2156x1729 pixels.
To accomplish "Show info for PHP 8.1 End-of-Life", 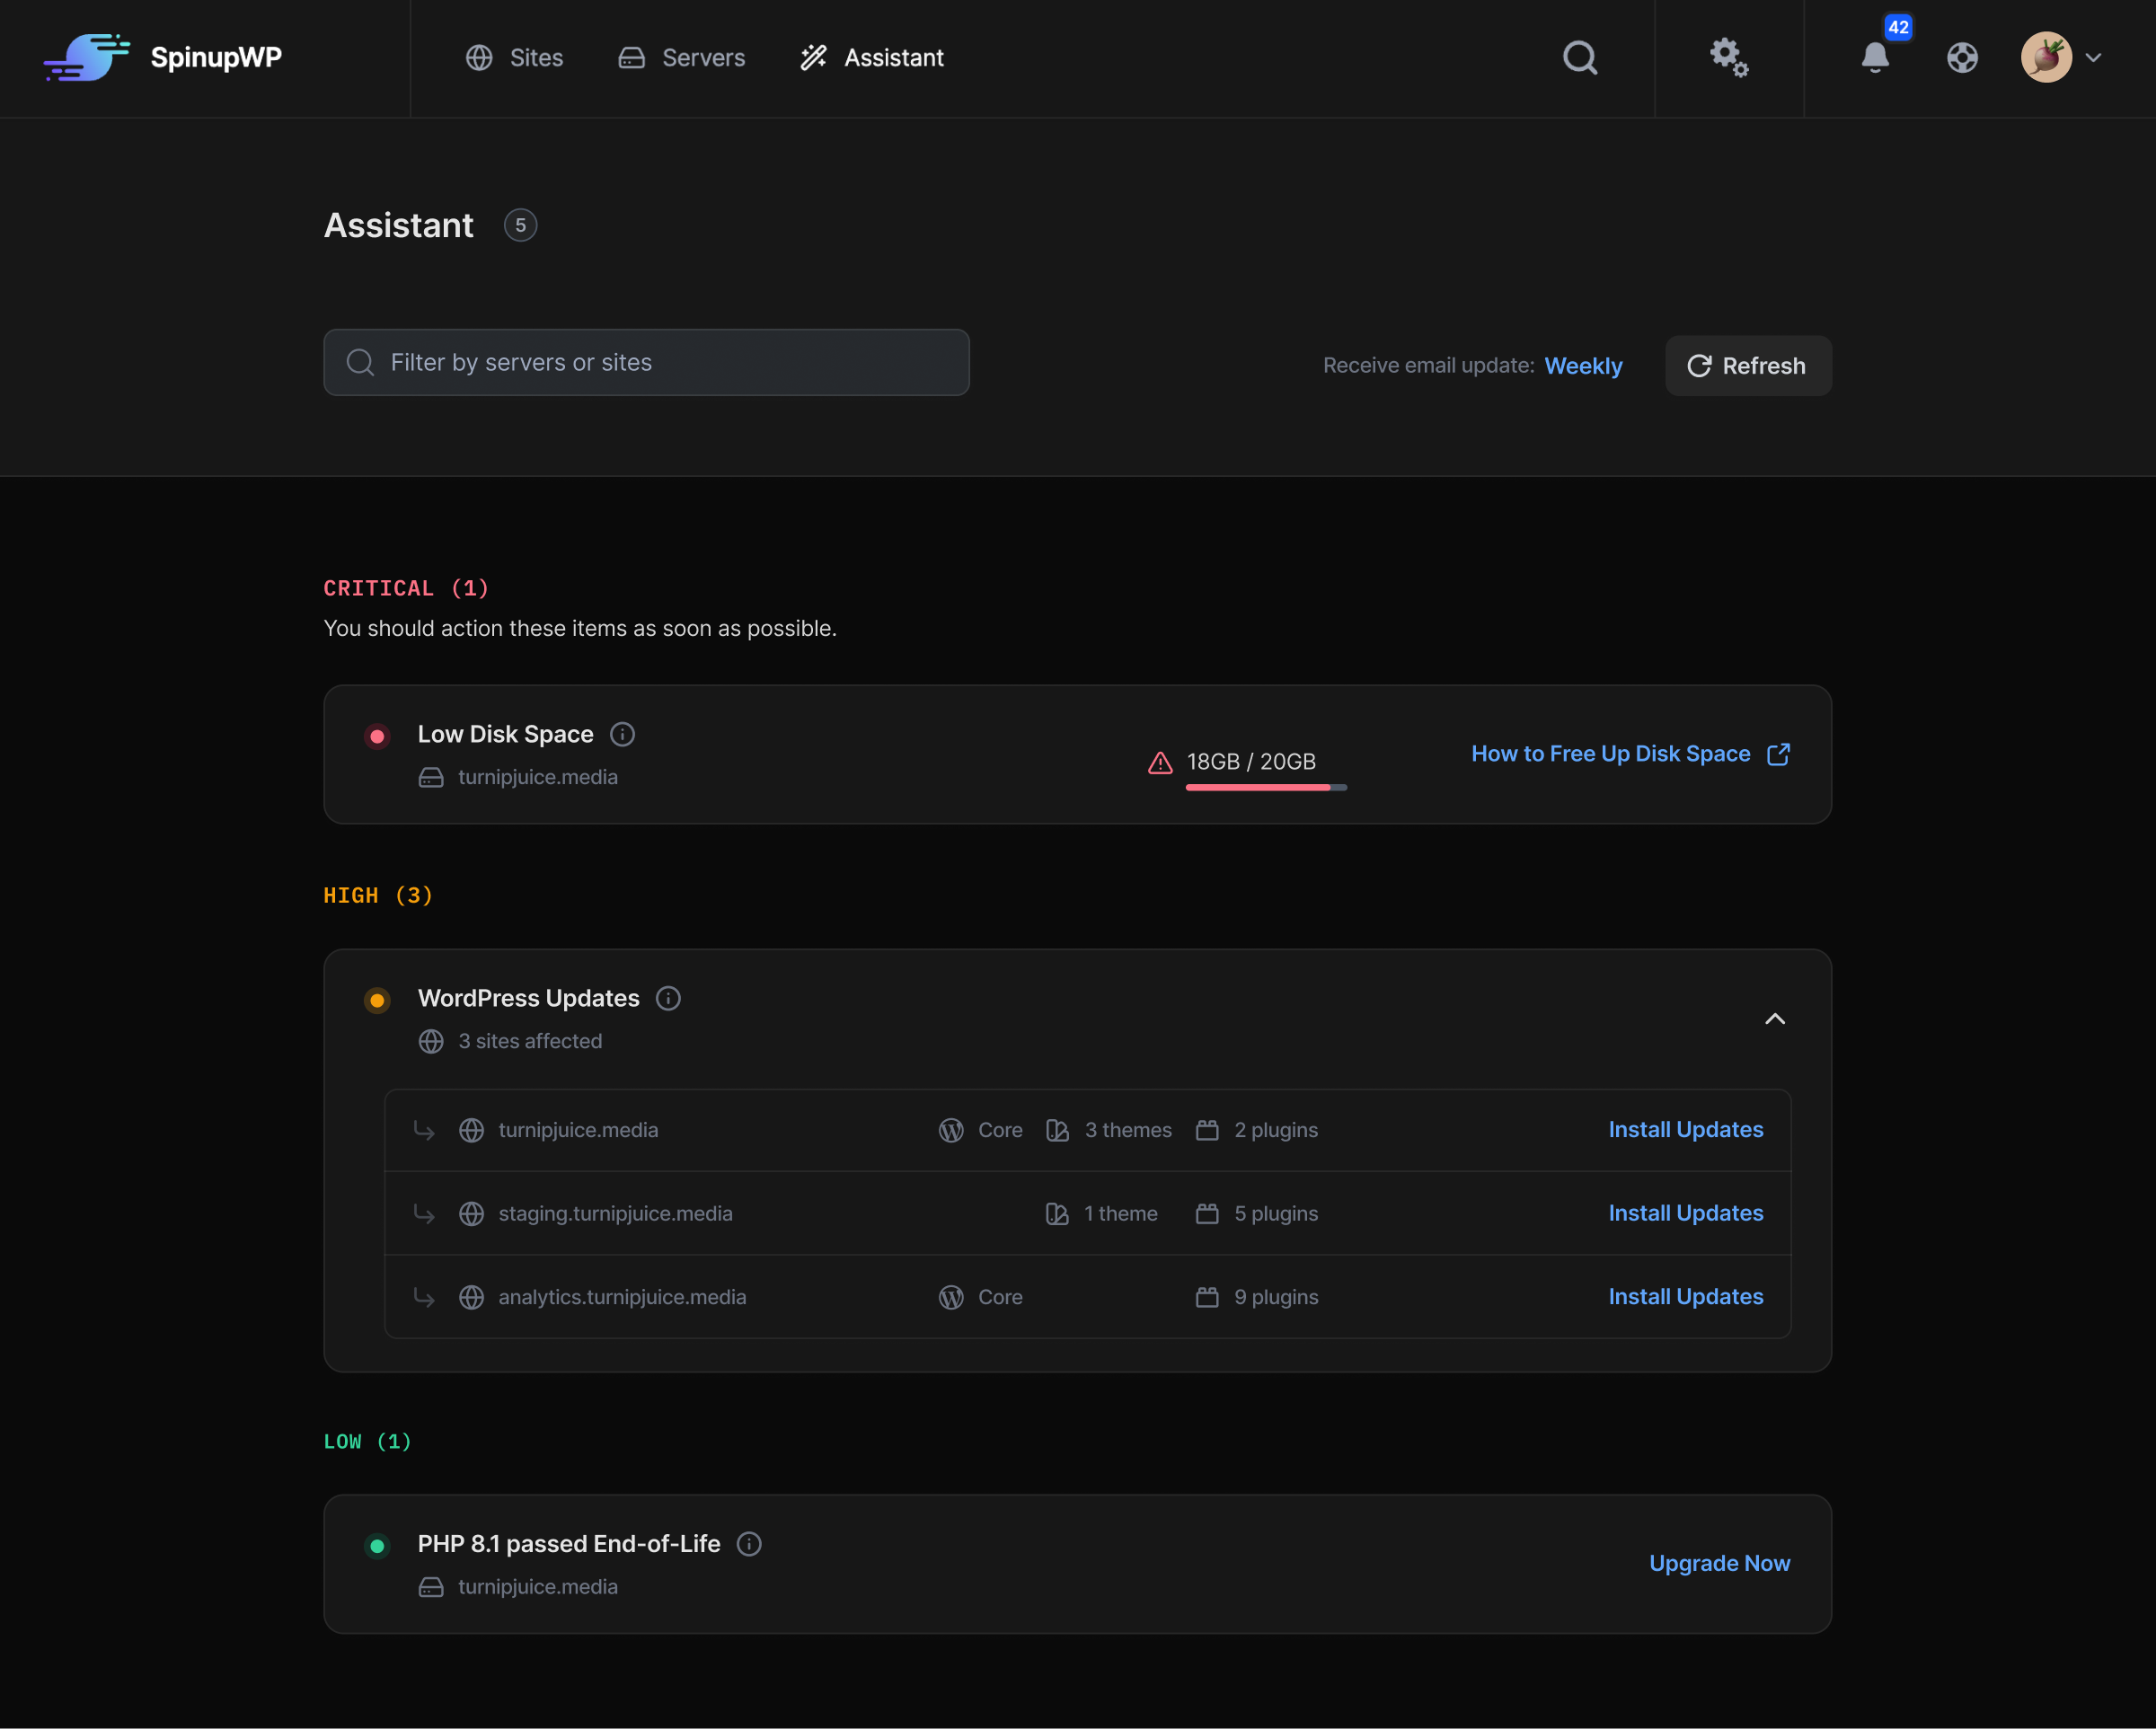I will pyautogui.click(x=749, y=1544).
